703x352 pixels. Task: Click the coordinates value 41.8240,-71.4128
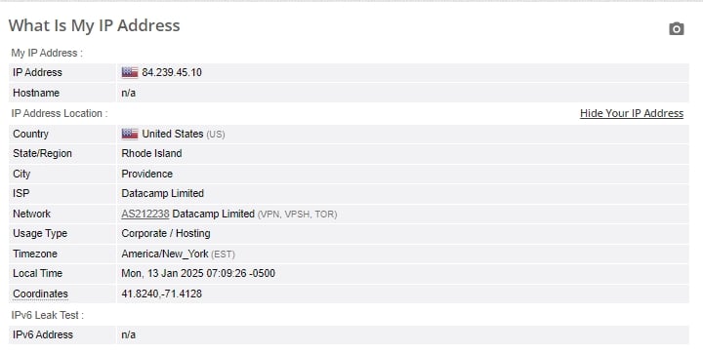[161, 293]
